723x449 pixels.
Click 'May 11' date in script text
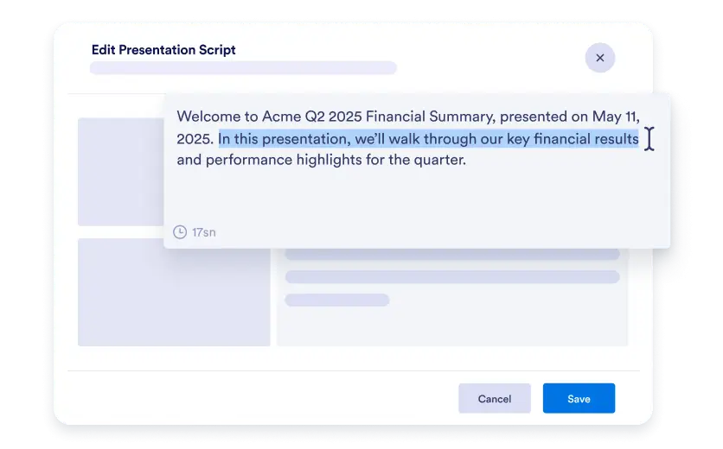(615, 117)
